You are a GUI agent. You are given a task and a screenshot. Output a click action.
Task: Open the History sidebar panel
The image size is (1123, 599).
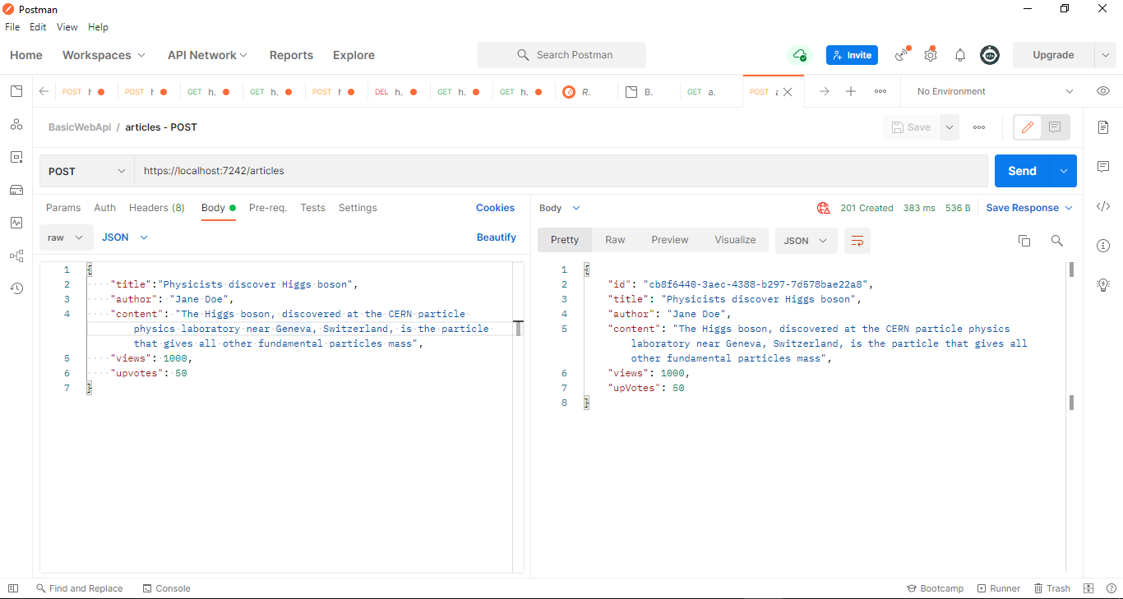(x=16, y=288)
